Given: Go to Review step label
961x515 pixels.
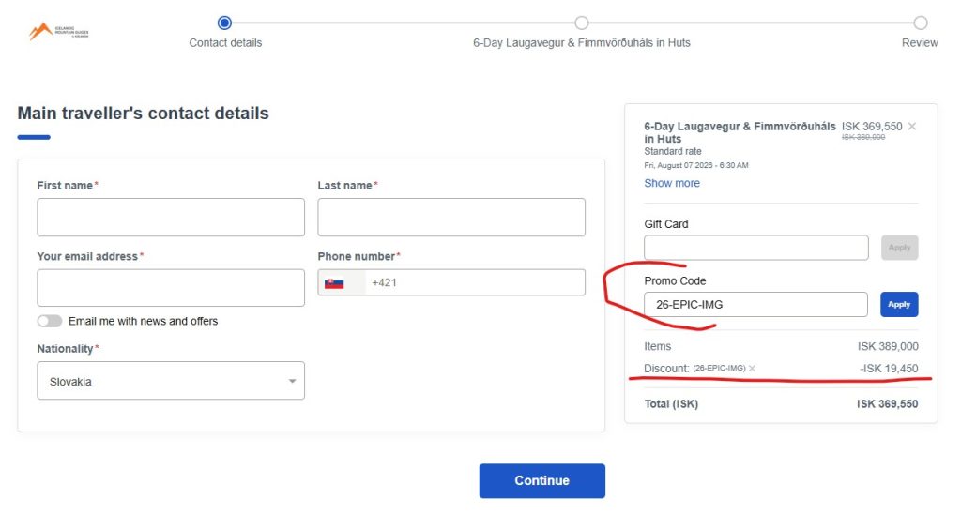Looking at the screenshot, I should (x=920, y=43).
